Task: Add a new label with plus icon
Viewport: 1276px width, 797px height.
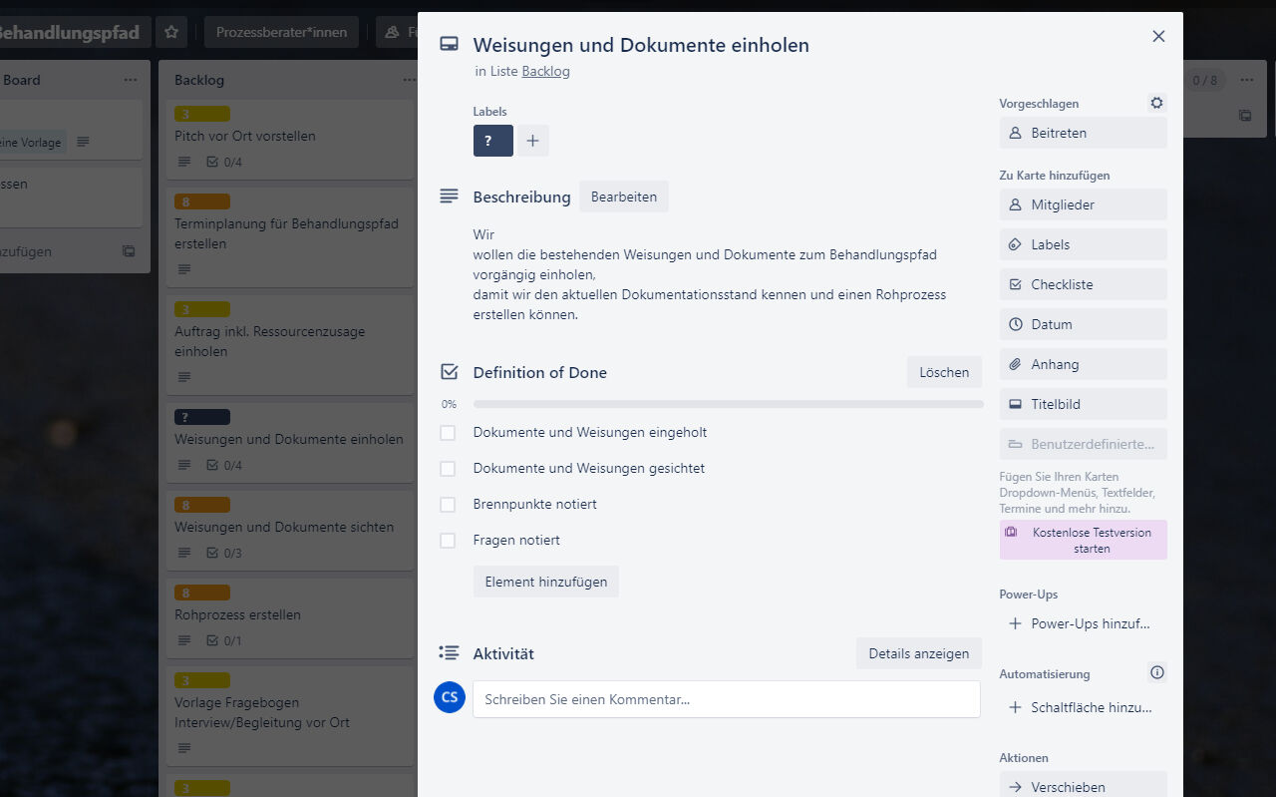Action: click(532, 141)
